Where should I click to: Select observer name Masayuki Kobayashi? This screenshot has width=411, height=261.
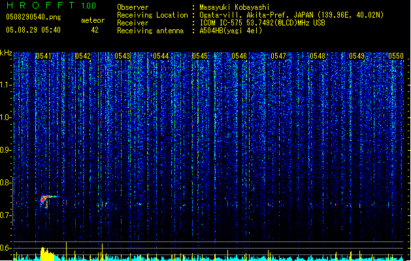click(x=235, y=7)
